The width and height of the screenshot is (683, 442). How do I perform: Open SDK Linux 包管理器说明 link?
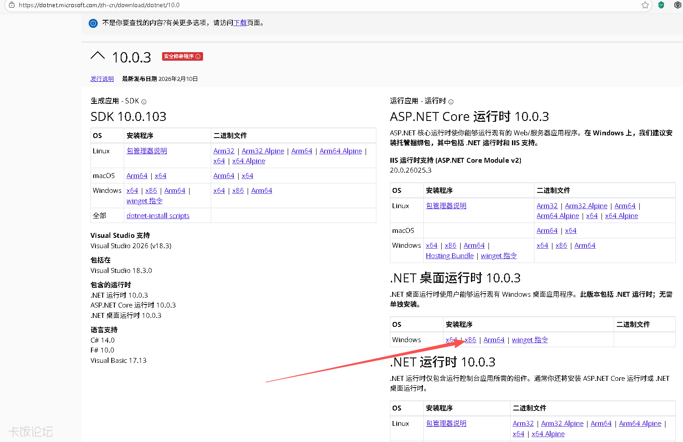coord(147,151)
